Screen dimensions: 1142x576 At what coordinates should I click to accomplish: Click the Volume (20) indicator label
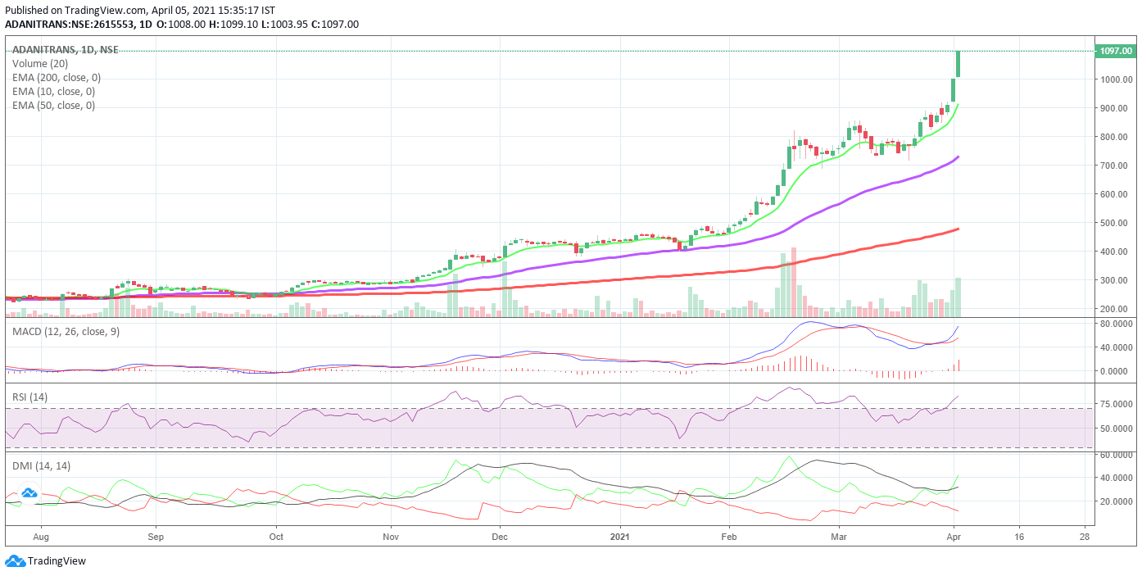(40, 64)
